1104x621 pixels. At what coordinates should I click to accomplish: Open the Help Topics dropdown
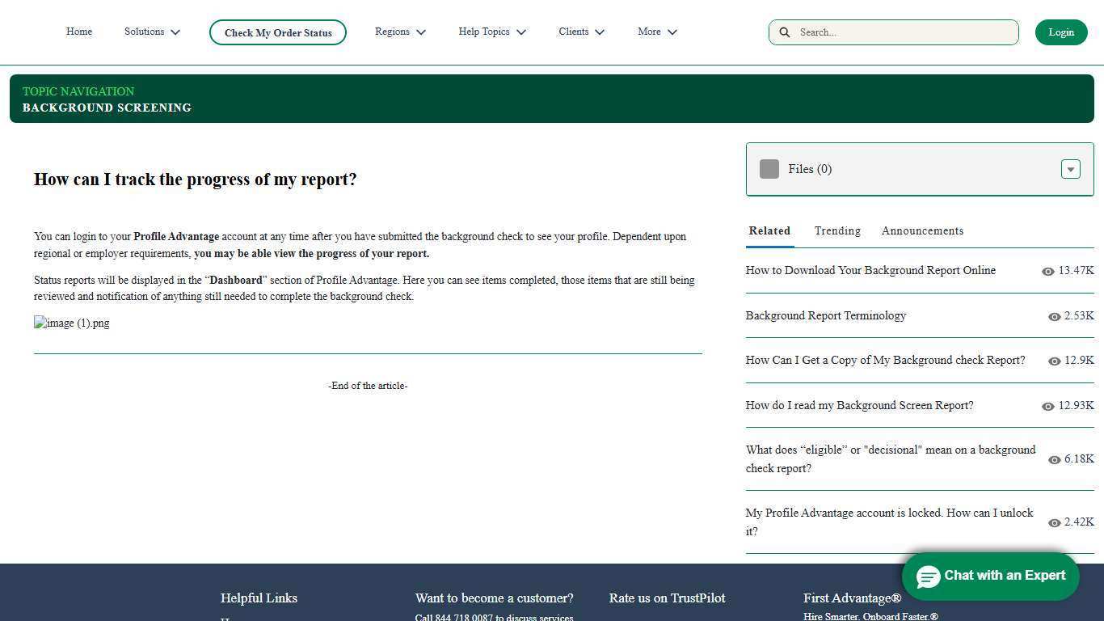tap(491, 32)
